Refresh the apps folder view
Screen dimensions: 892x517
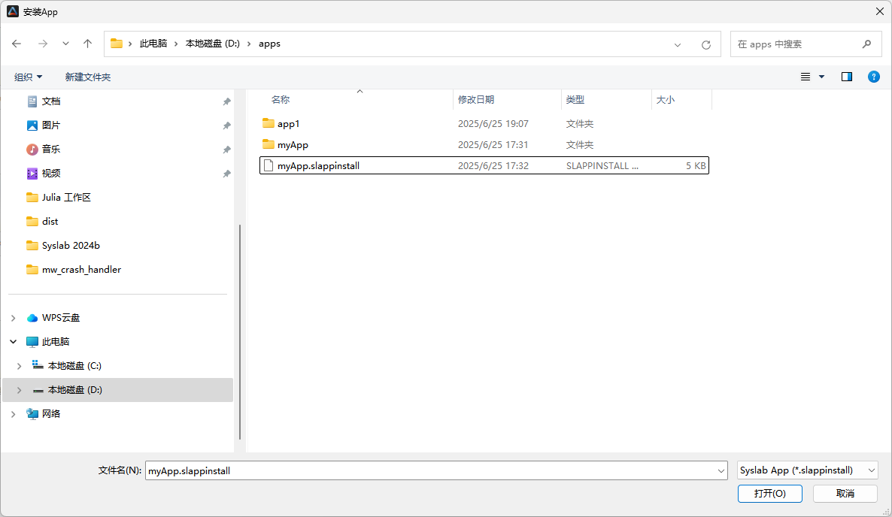coord(705,44)
